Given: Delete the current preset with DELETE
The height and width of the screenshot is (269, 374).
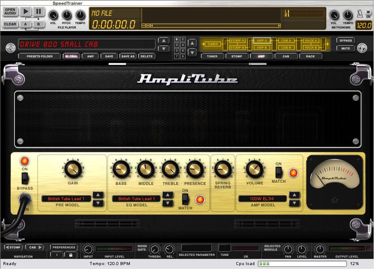Looking at the screenshot, I should pos(146,57).
